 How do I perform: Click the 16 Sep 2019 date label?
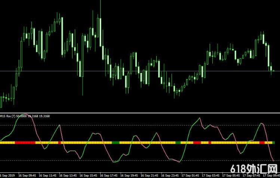pos(8,175)
